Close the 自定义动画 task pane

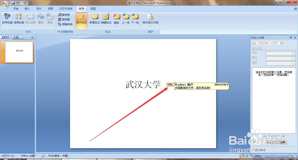click(295, 38)
